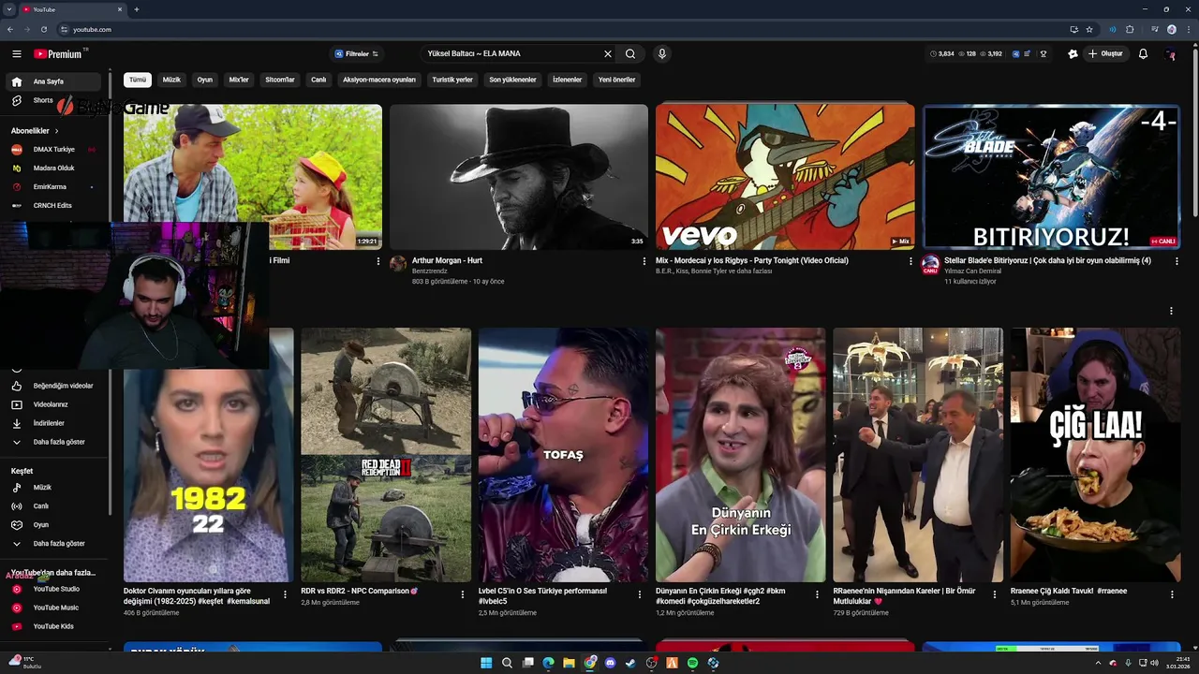Open the notifications bell

[1143, 54]
